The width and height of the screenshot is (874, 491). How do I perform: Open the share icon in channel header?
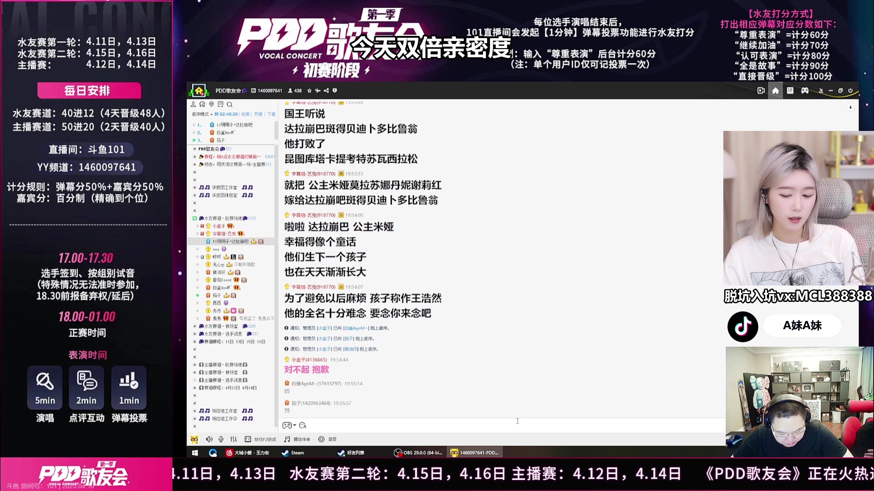coord(326,90)
